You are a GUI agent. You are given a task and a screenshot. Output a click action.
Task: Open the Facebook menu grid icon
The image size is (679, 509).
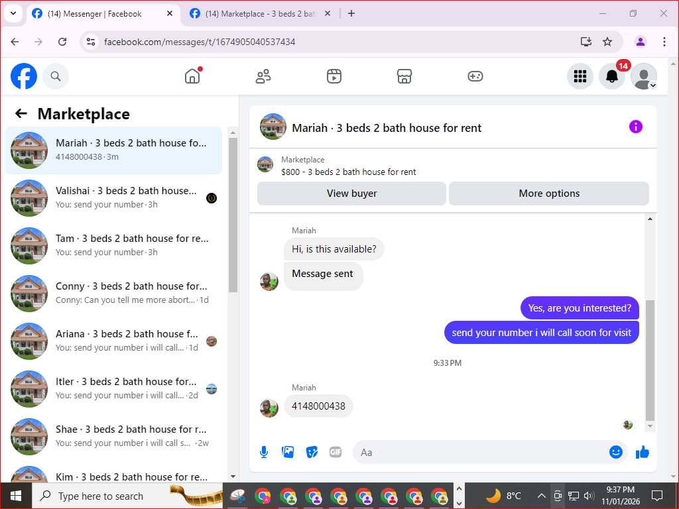pyautogui.click(x=580, y=76)
